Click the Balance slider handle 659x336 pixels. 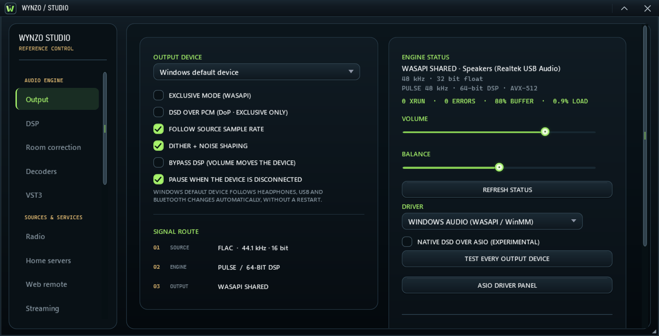(x=499, y=167)
